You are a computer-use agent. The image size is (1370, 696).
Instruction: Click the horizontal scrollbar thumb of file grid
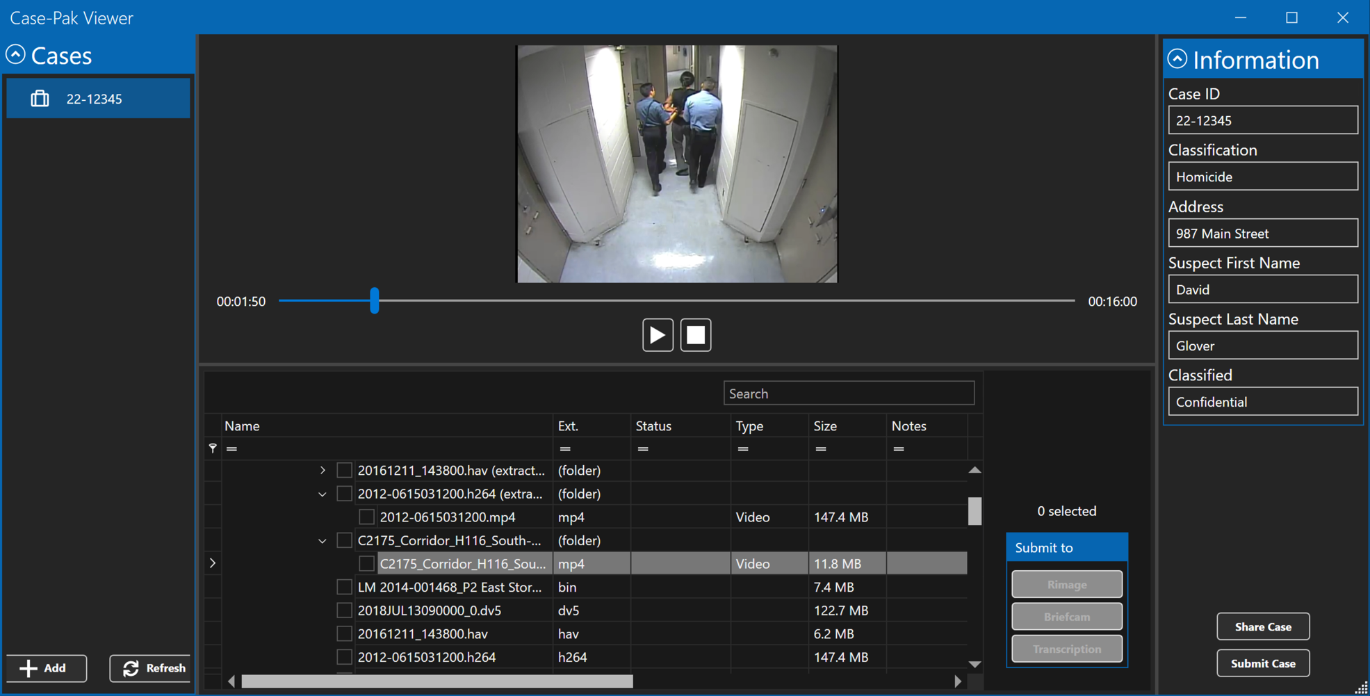click(x=437, y=681)
